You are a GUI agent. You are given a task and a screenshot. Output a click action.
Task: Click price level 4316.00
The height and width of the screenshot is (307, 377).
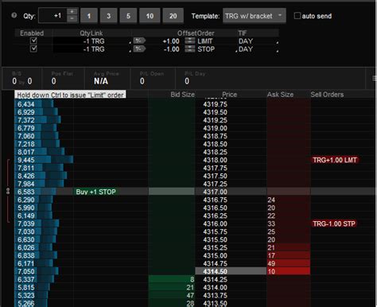216,223
